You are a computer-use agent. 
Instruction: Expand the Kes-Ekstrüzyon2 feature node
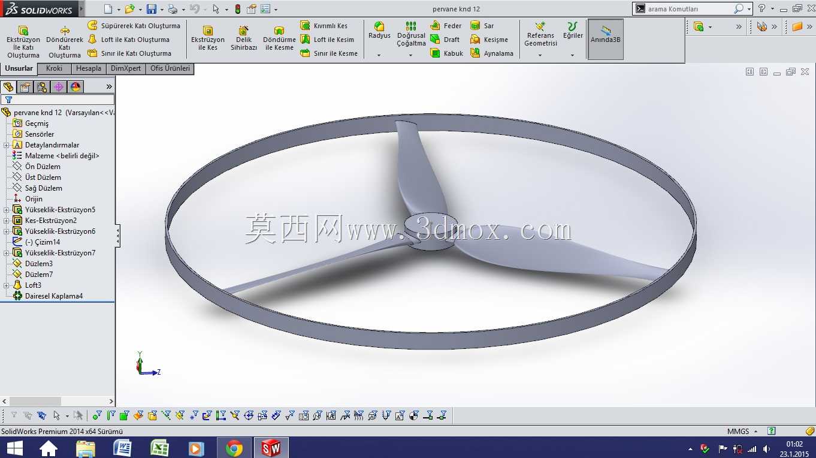(x=7, y=221)
